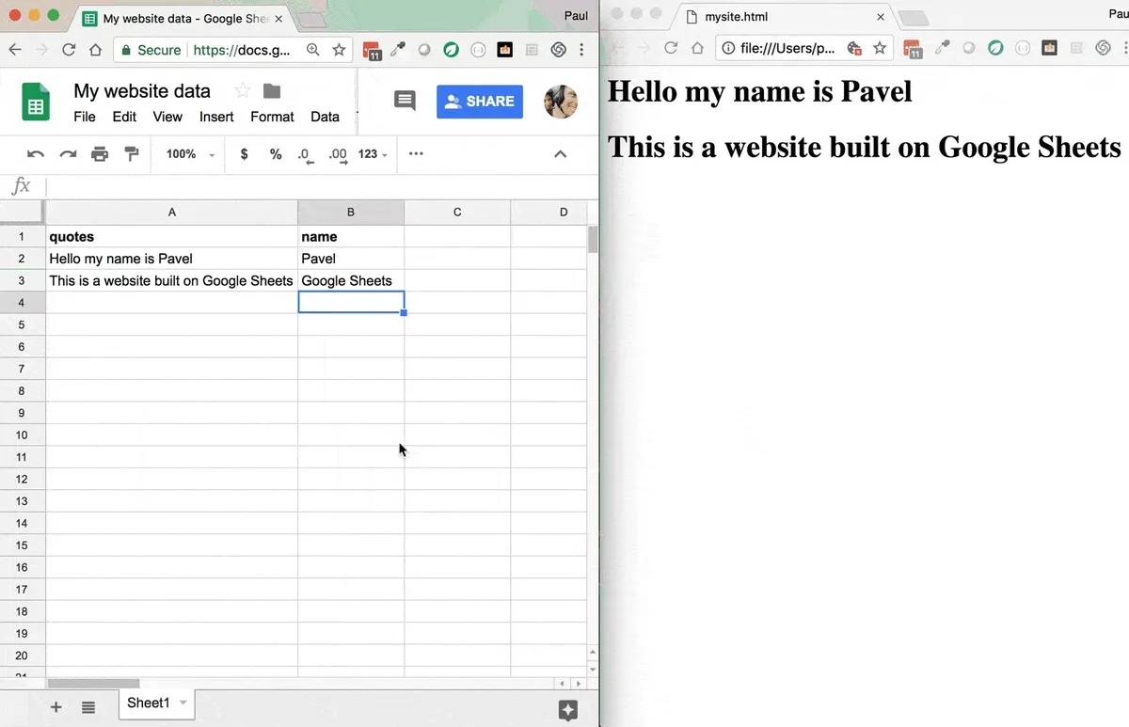Click the print icon in toolbar
Image resolution: width=1129 pixels, height=727 pixels.
[x=100, y=154]
